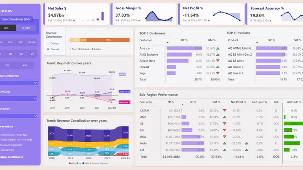The height and width of the screenshot is (170, 303).
Task: Toggle the 2020 year filter
Action: click(10, 42)
